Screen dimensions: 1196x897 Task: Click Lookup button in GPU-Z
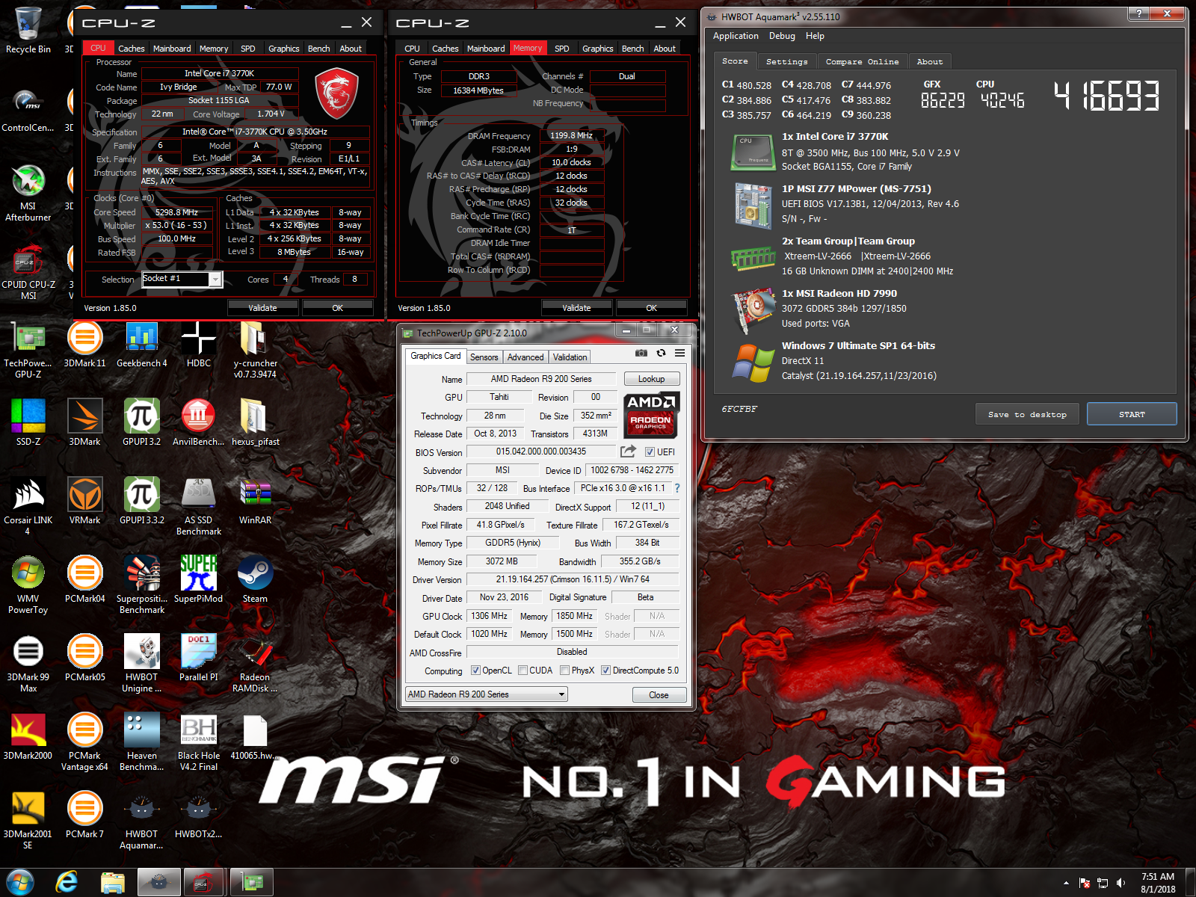[651, 379]
